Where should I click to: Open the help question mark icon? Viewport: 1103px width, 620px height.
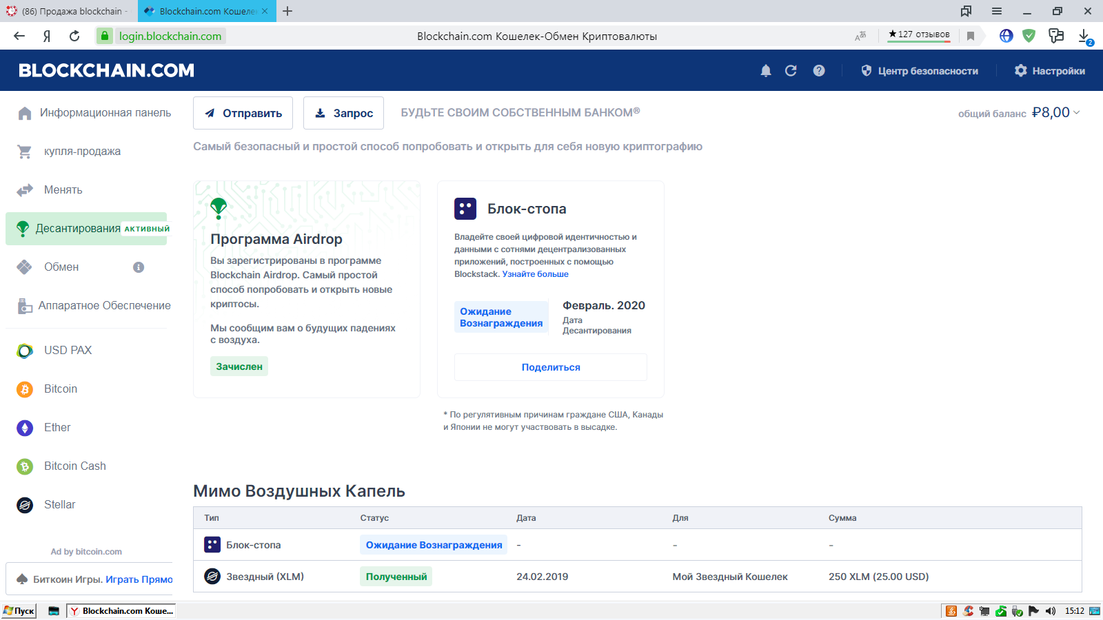click(x=819, y=70)
